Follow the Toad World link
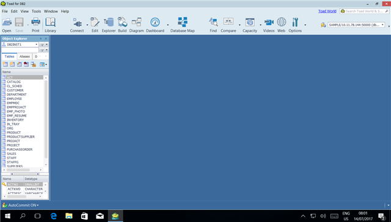 327,11
